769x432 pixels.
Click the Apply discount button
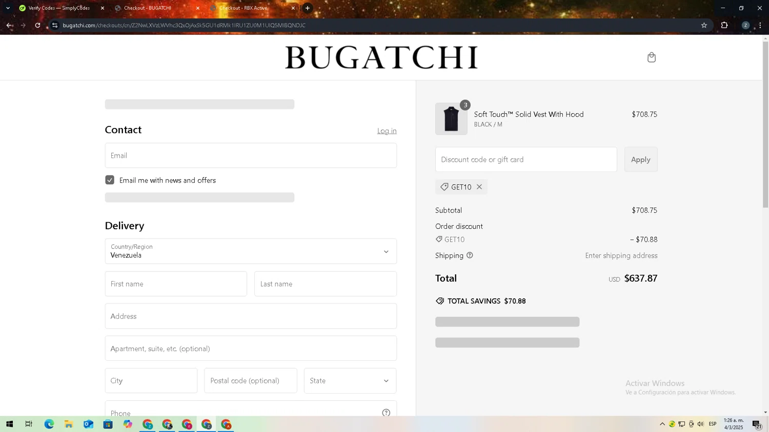[x=641, y=160]
